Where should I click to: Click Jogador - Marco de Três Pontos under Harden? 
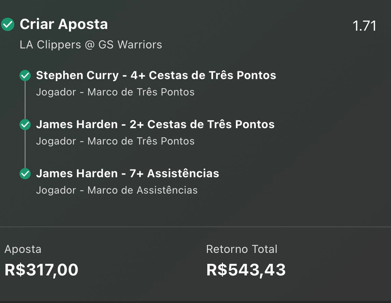pos(115,141)
